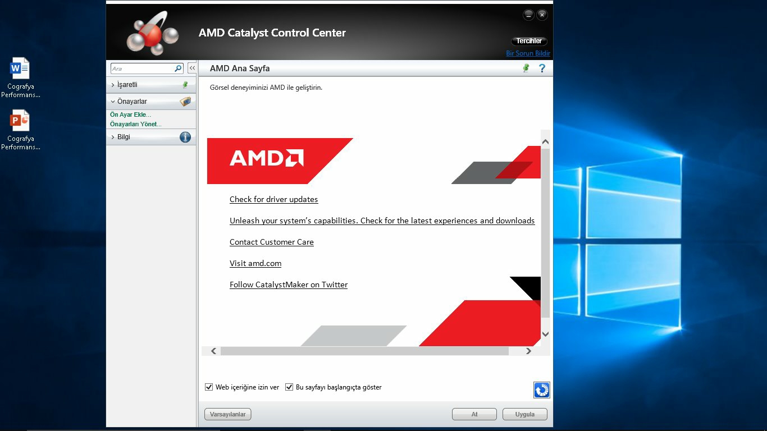Click 'Ön Ayar Ekle...' entry
Viewport: 767px width, 431px height.
pyautogui.click(x=130, y=114)
